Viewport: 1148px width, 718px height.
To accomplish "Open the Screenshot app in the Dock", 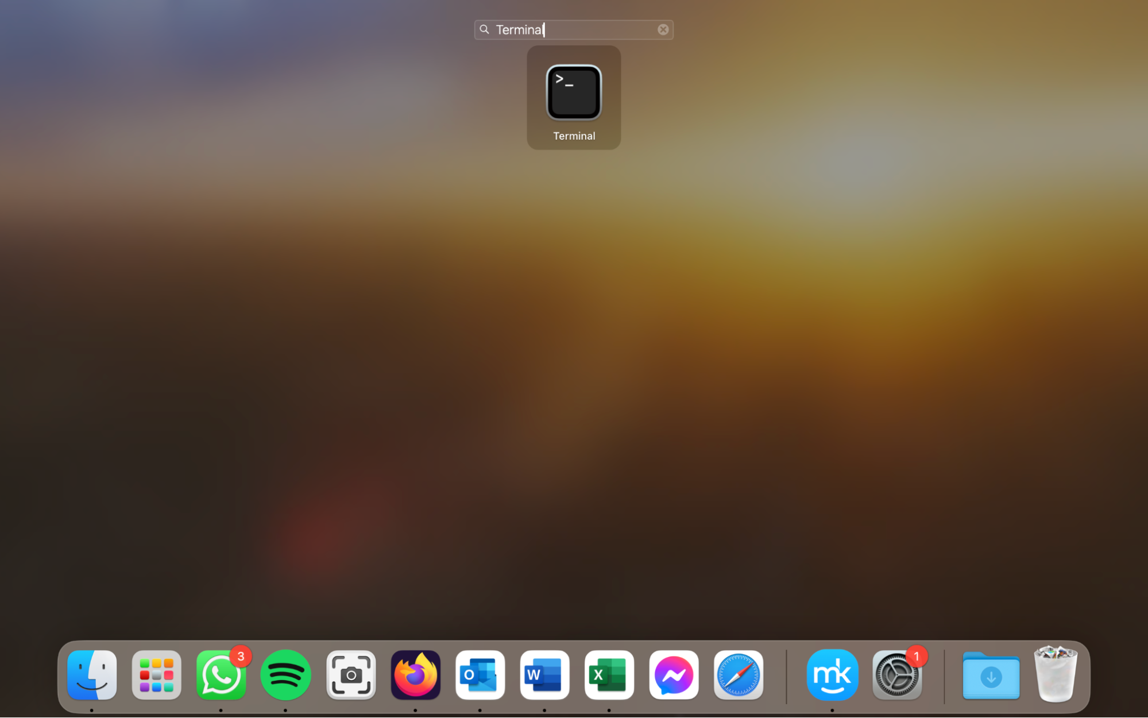I will click(x=351, y=675).
